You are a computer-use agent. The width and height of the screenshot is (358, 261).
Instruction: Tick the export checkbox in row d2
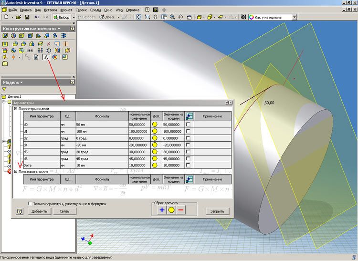[188, 138]
